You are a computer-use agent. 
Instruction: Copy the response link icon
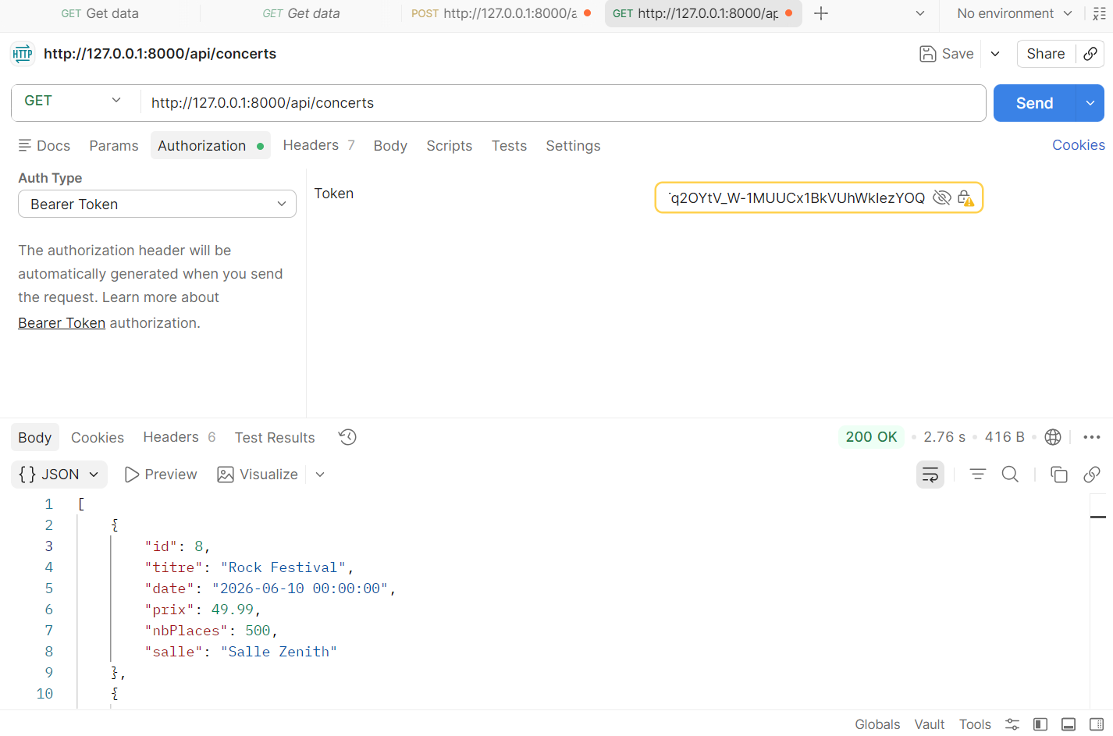click(x=1092, y=475)
